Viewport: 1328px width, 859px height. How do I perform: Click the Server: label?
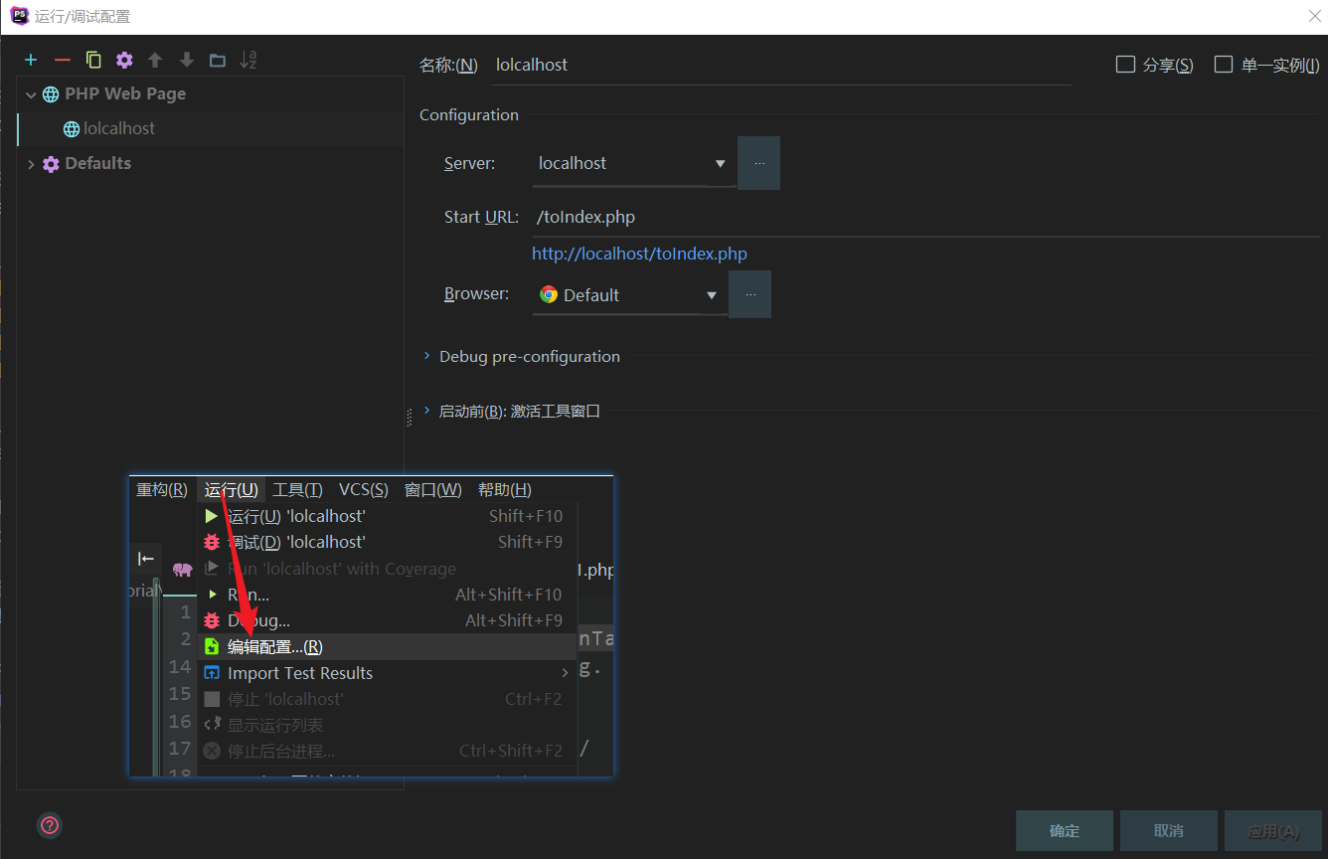point(470,163)
